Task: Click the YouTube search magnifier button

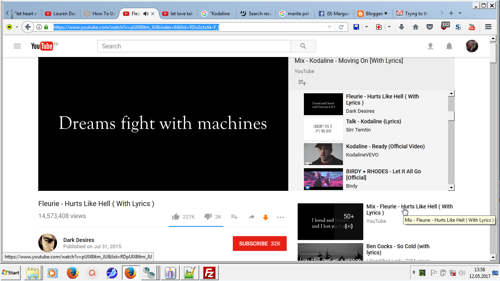Action: click(303, 46)
